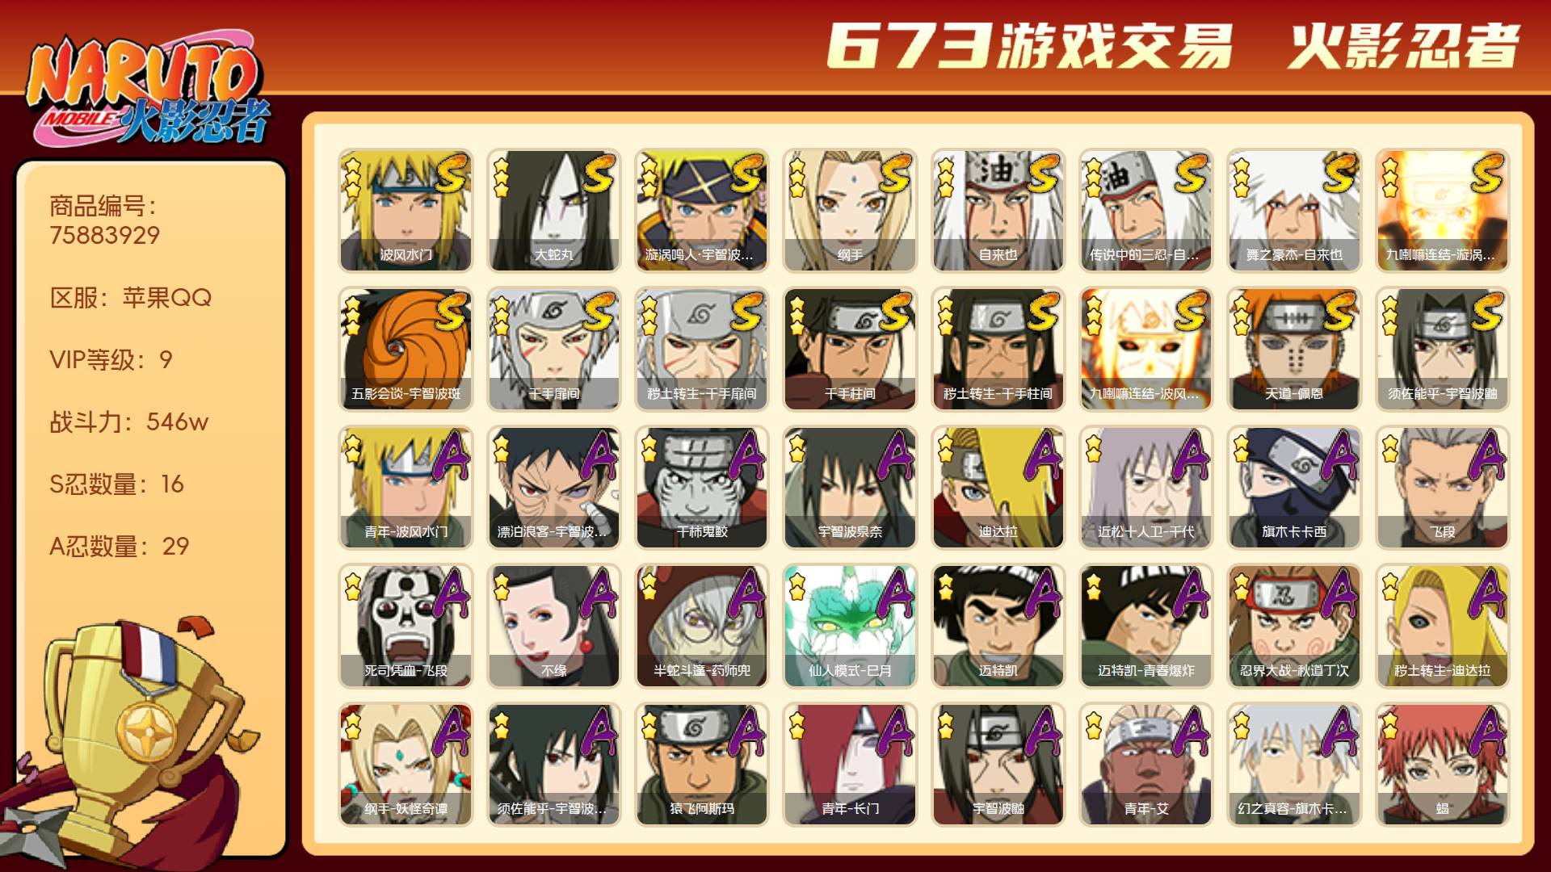Select the 蝎 ninja card

(1442, 765)
